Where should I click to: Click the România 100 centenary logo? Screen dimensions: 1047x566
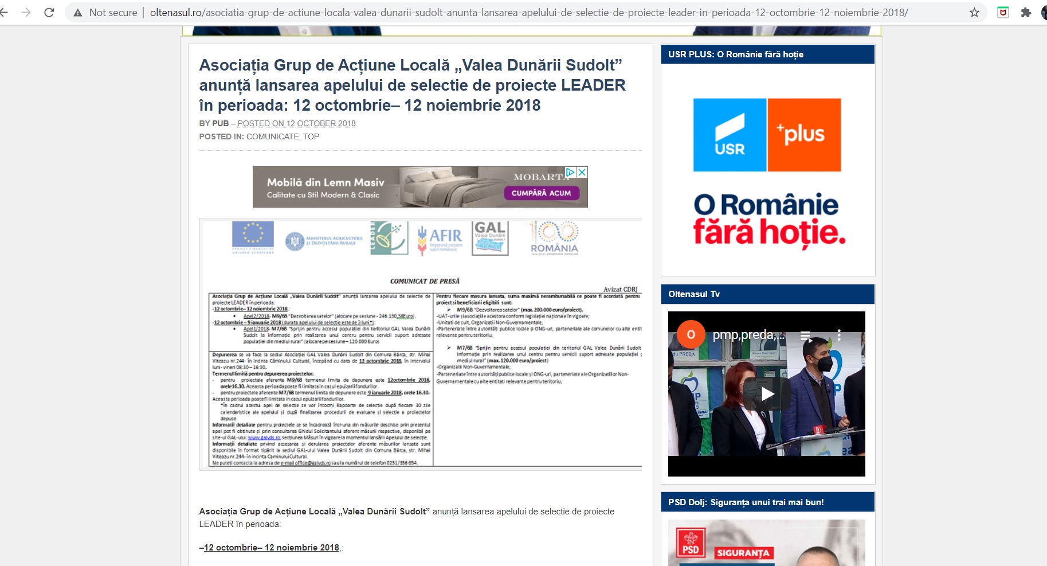[x=554, y=238]
